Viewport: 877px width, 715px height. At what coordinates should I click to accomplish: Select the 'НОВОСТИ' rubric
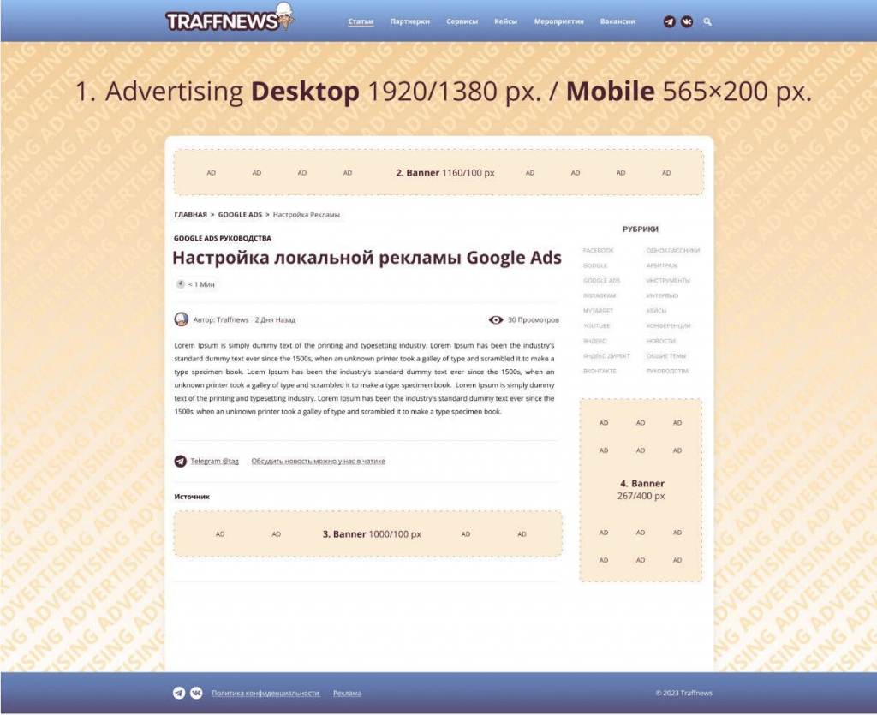661,341
